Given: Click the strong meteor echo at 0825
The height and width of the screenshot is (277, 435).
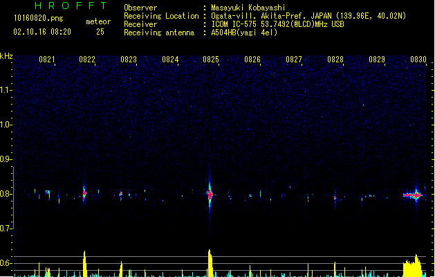Looking at the screenshot, I should [x=210, y=195].
